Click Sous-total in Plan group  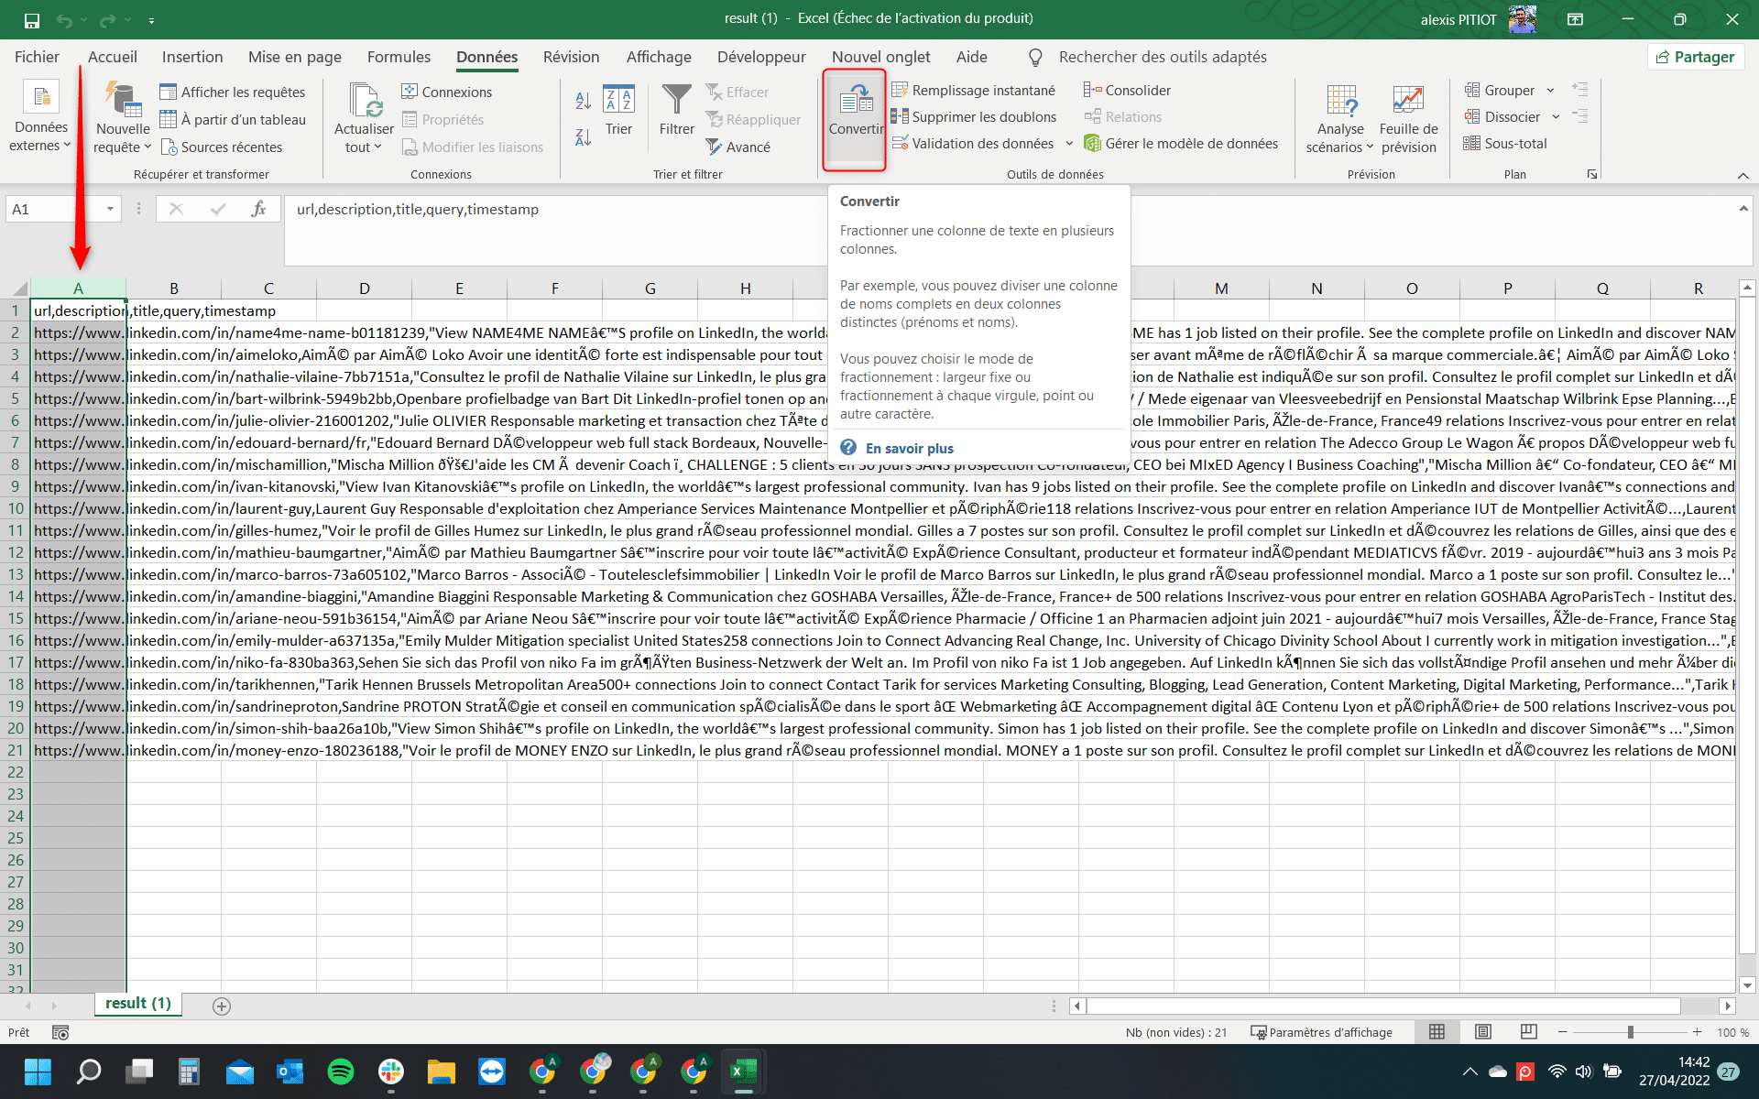point(1505,143)
